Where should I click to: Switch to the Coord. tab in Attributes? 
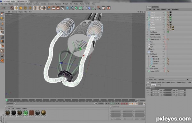153,85
